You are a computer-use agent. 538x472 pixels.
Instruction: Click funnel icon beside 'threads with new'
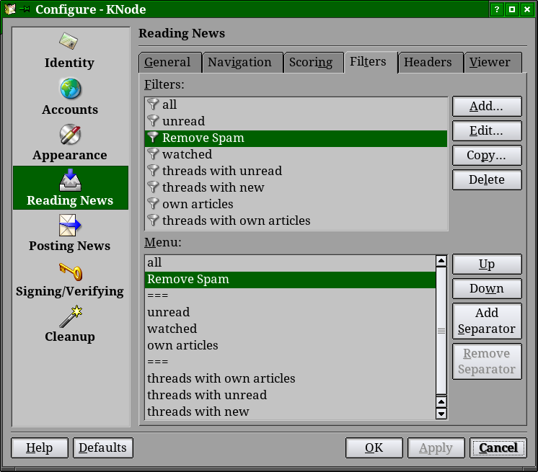coord(153,187)
